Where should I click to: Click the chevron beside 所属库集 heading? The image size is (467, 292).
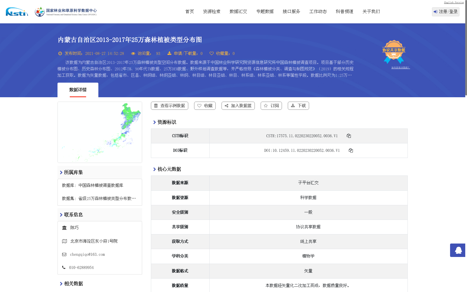[x=61, y=173]
